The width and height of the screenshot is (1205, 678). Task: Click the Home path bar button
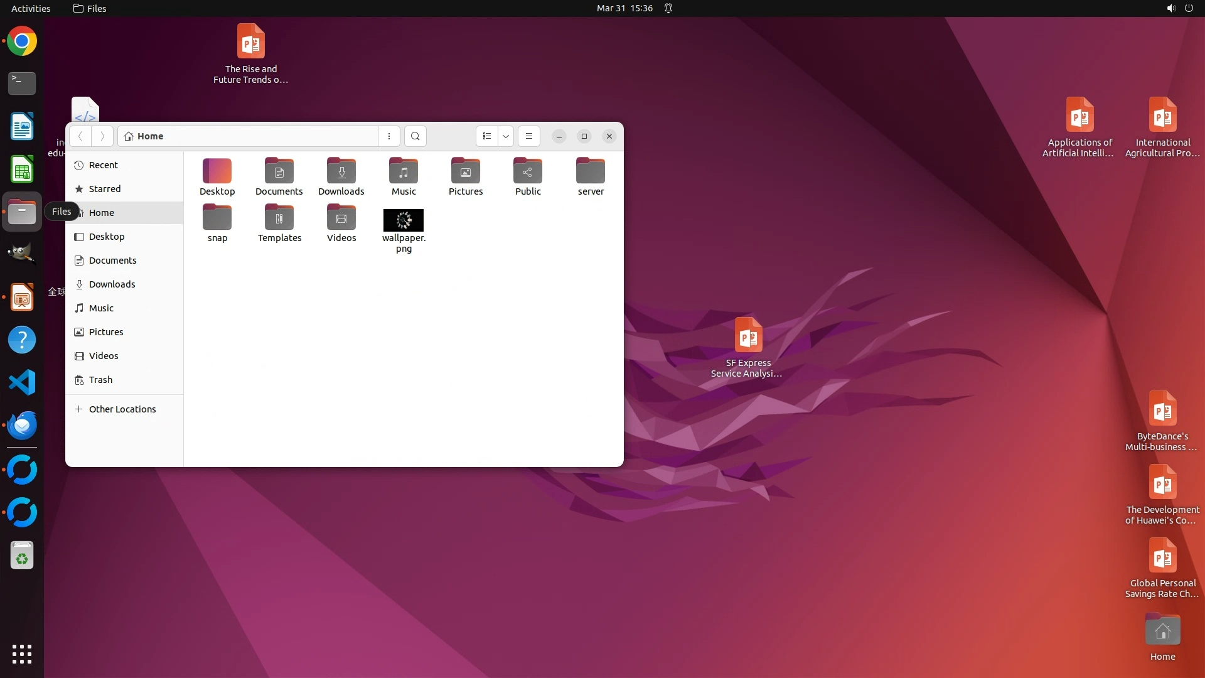point(151,136)
